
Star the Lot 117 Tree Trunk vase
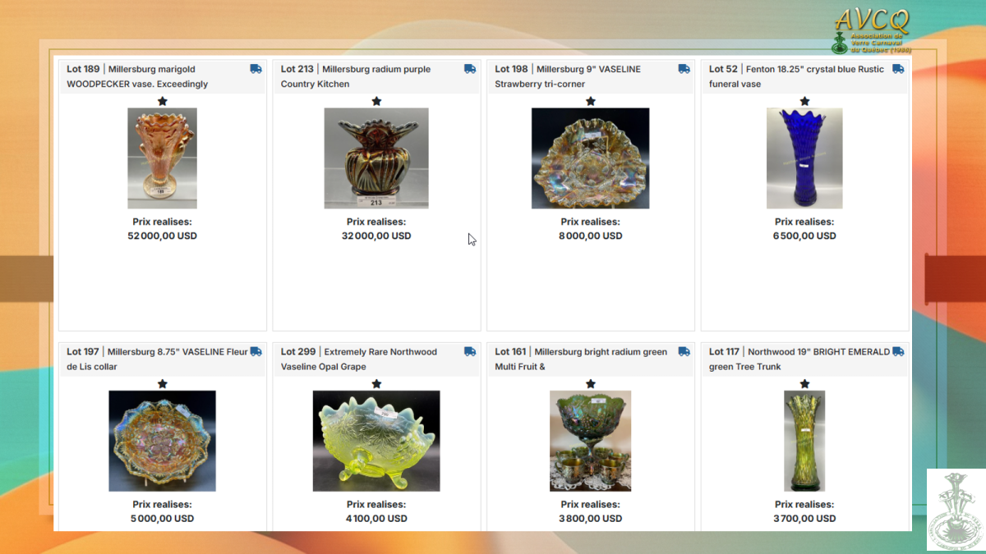pos(804,383)
